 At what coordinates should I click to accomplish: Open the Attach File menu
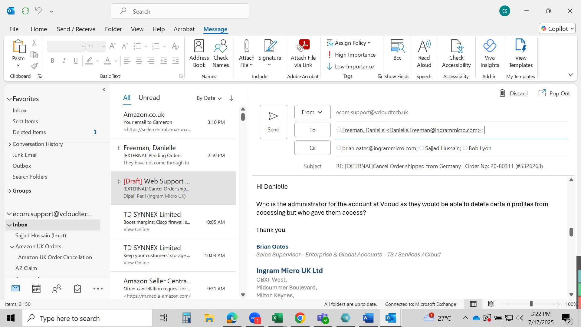pos(247,54)
